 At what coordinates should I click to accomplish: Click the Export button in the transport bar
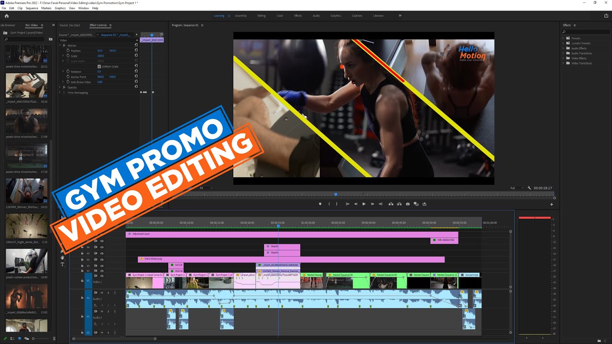tap(424, 204)
